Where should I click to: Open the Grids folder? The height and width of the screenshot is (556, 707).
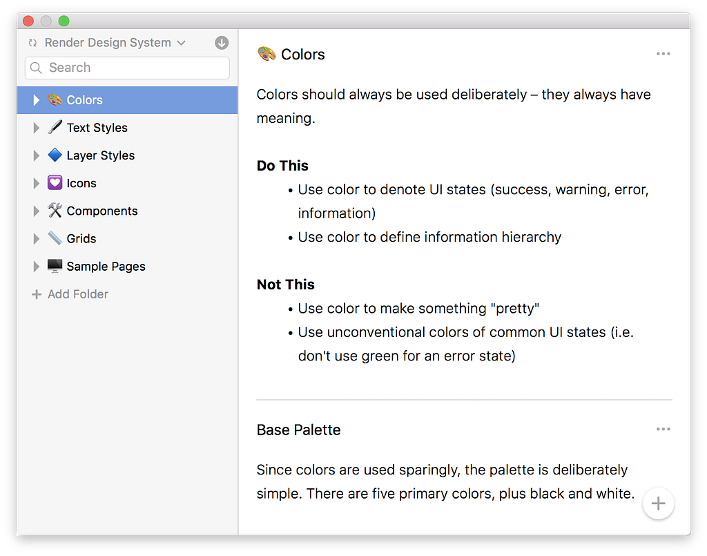pos(81,238)
